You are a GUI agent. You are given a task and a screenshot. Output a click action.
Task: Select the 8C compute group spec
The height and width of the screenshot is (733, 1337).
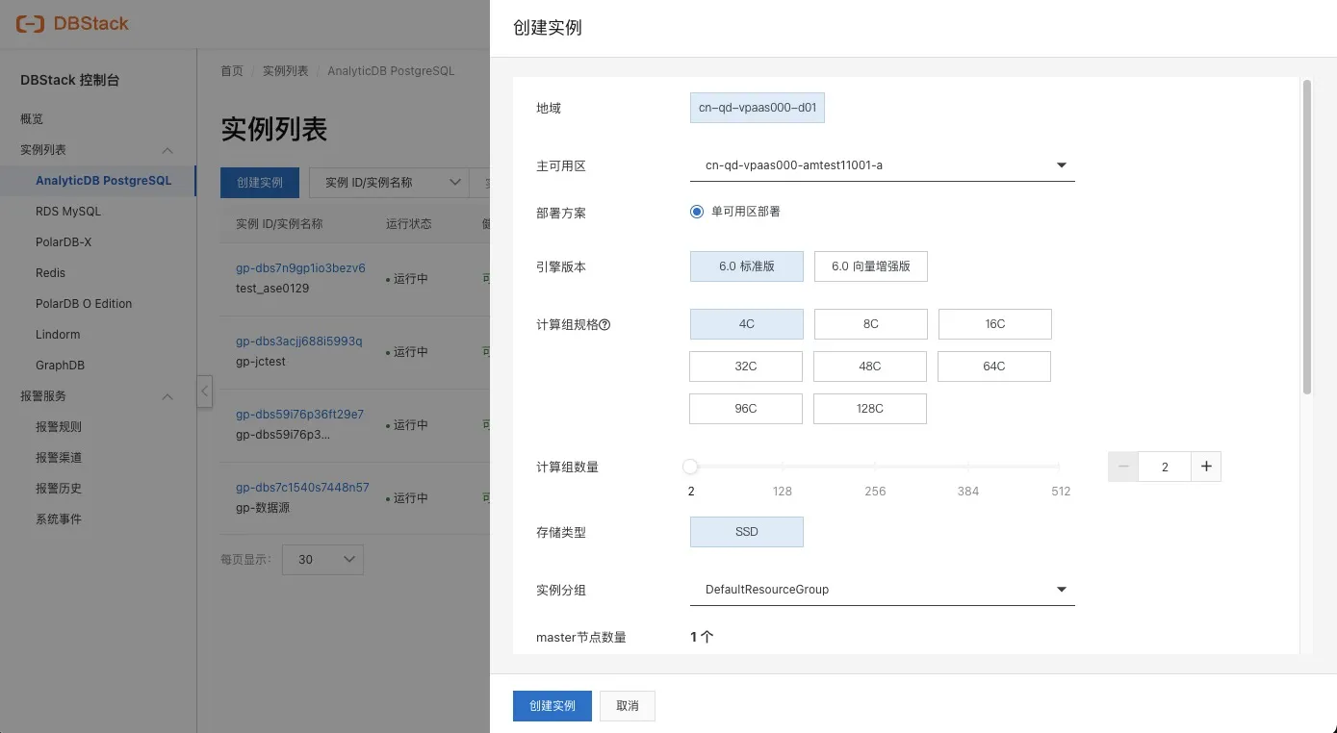[871, 324]
